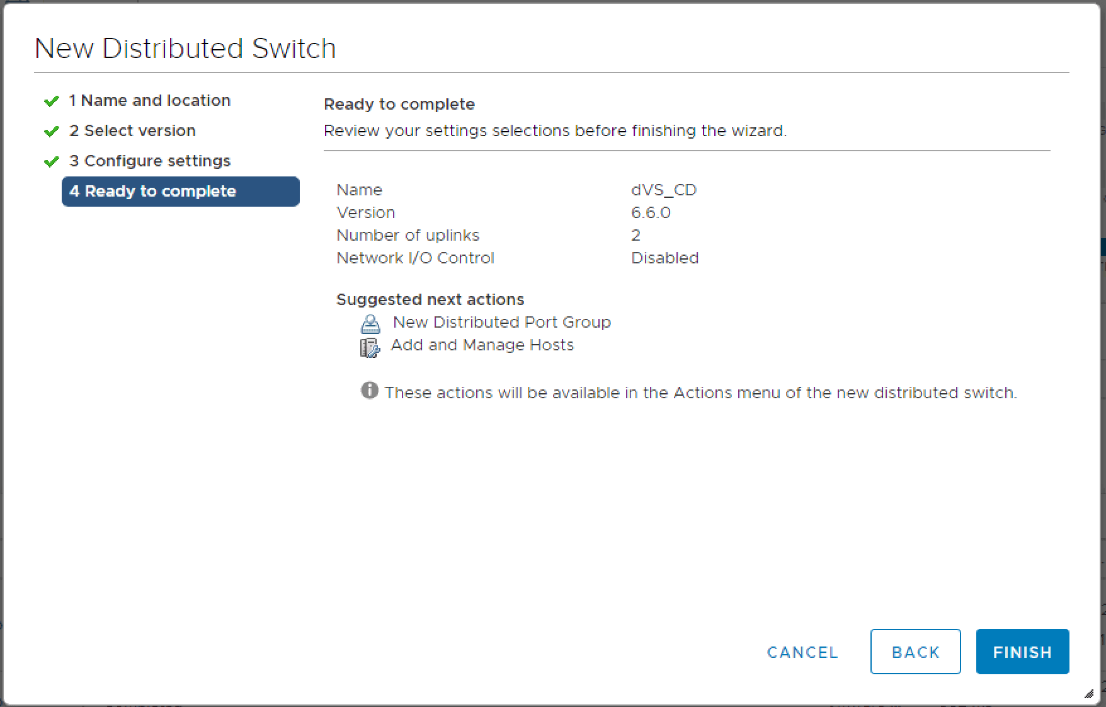Go to step 3 Configure settings

click(150, 161)
